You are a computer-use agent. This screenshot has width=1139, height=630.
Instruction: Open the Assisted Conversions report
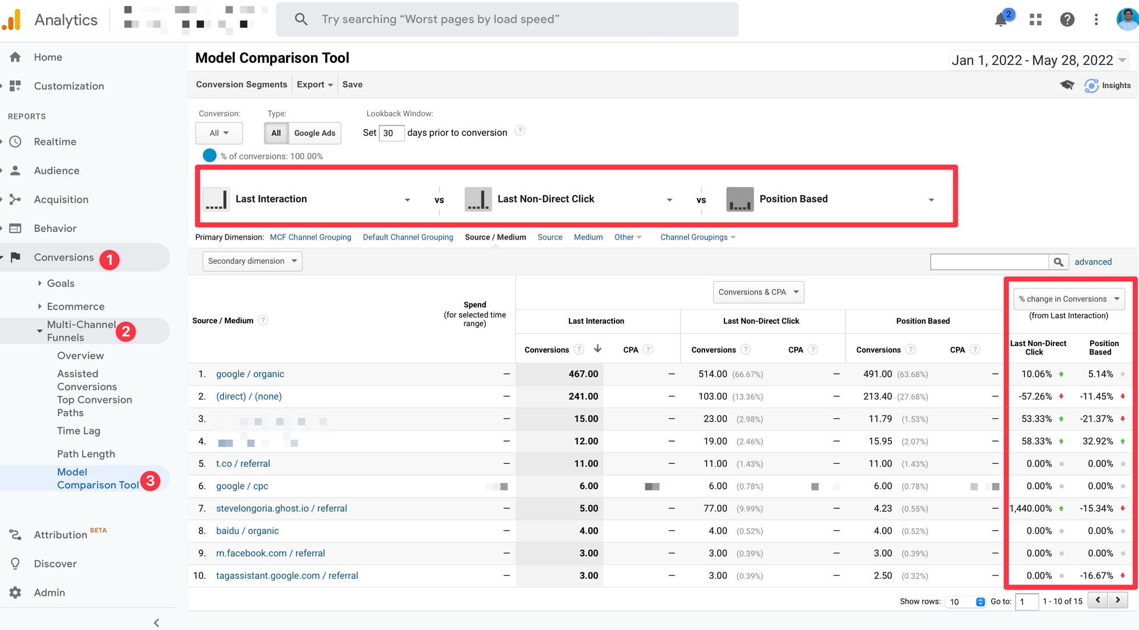click(87, 380)
